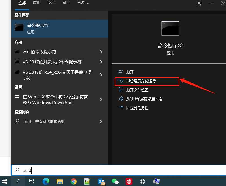Launch NetEase Cloud Music from the taskbar
Viewport: 226px width, 186px height.
129,182
